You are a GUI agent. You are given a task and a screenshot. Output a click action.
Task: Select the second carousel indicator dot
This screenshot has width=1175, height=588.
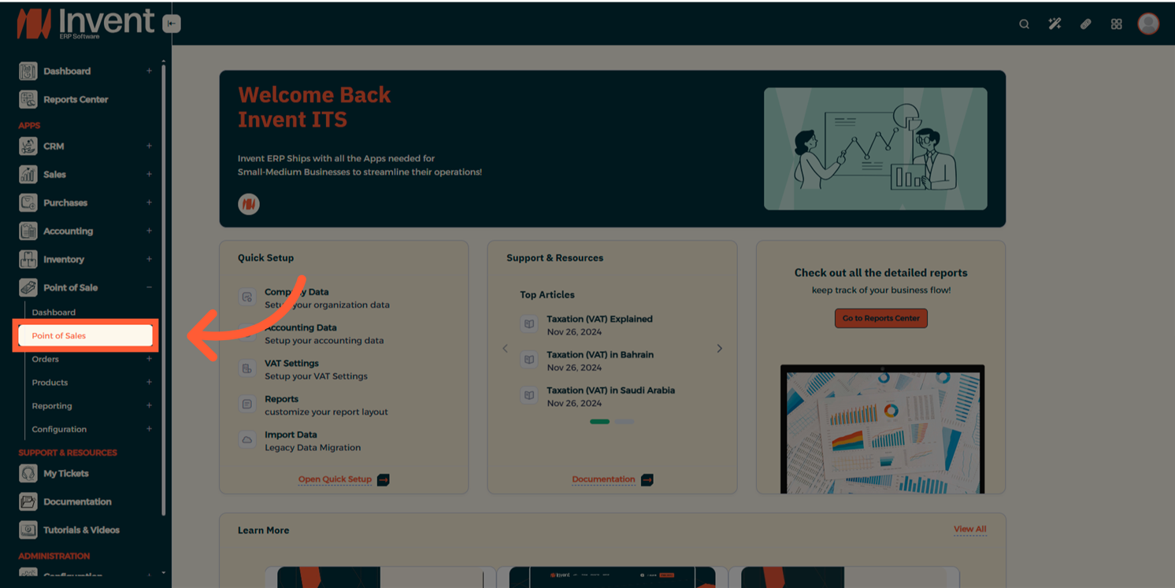click(x=625, y=422)
